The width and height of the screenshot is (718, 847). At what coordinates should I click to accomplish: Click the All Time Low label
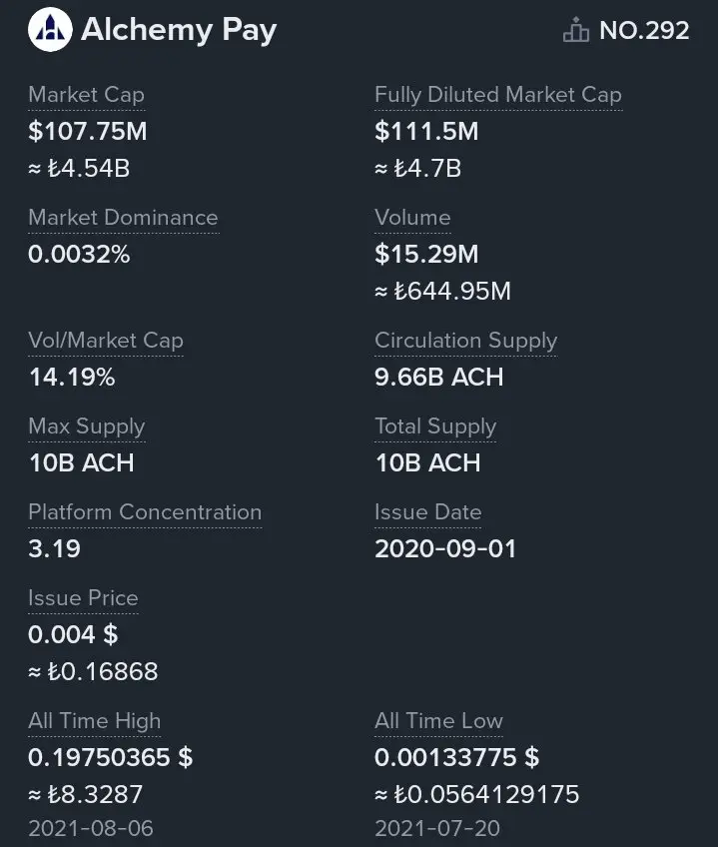(x=438, y=721)
